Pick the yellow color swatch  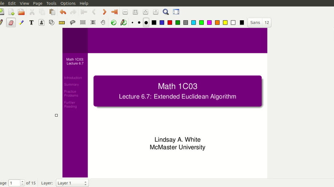(x=225, y=23)
